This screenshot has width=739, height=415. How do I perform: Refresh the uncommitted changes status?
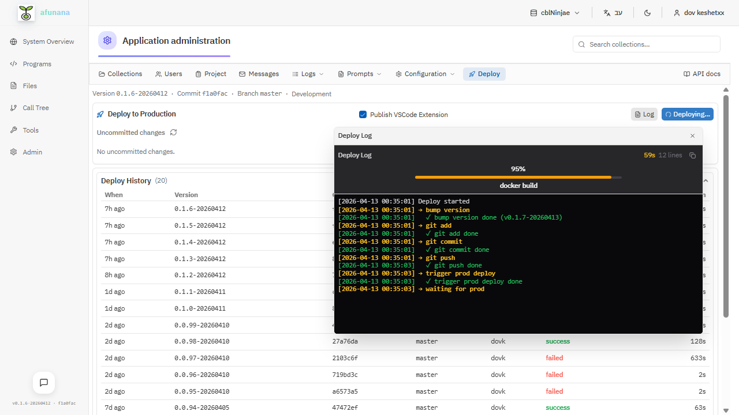click(173, 133)
